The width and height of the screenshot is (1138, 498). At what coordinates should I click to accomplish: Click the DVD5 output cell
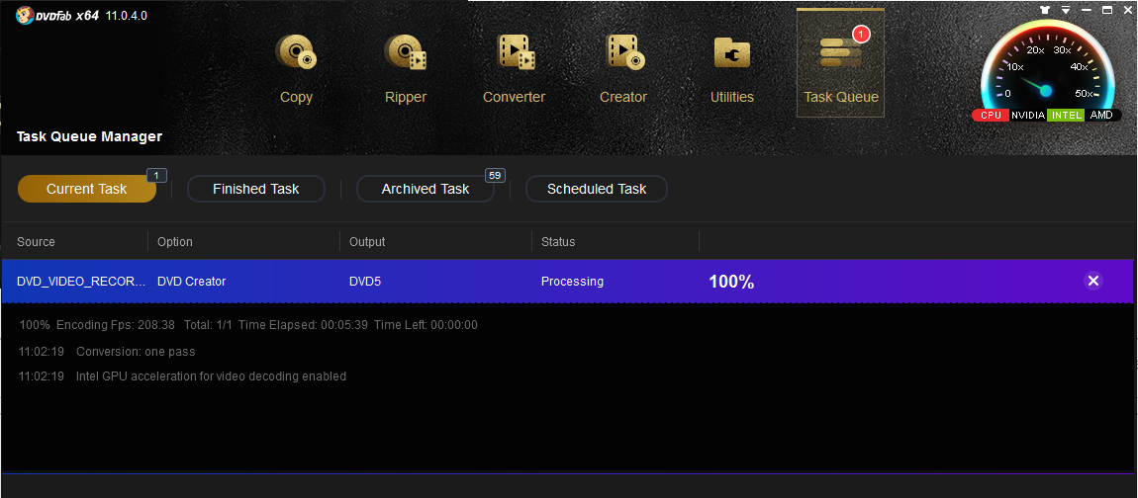[365, 282]
